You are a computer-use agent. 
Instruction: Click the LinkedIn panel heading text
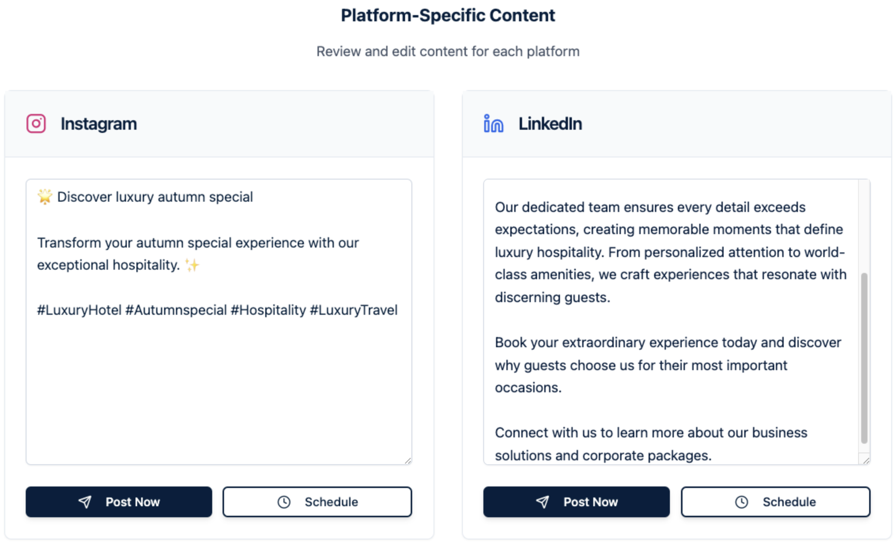(550, 124)
